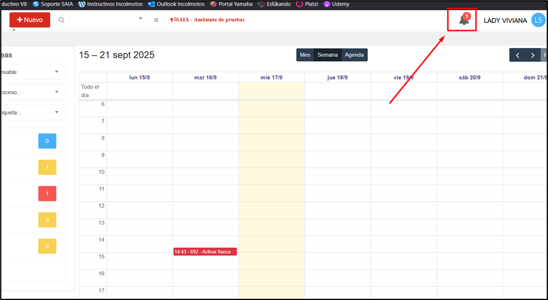Image resolution: width=548 pixels, height=300 pixels.
Task: Clear the search with X icon
Action: coord(156,20)
